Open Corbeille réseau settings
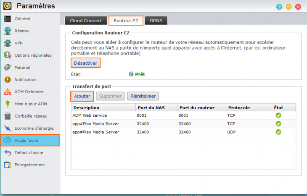The height and width of the screenshot is (196, 307). [x=30, y=116]
